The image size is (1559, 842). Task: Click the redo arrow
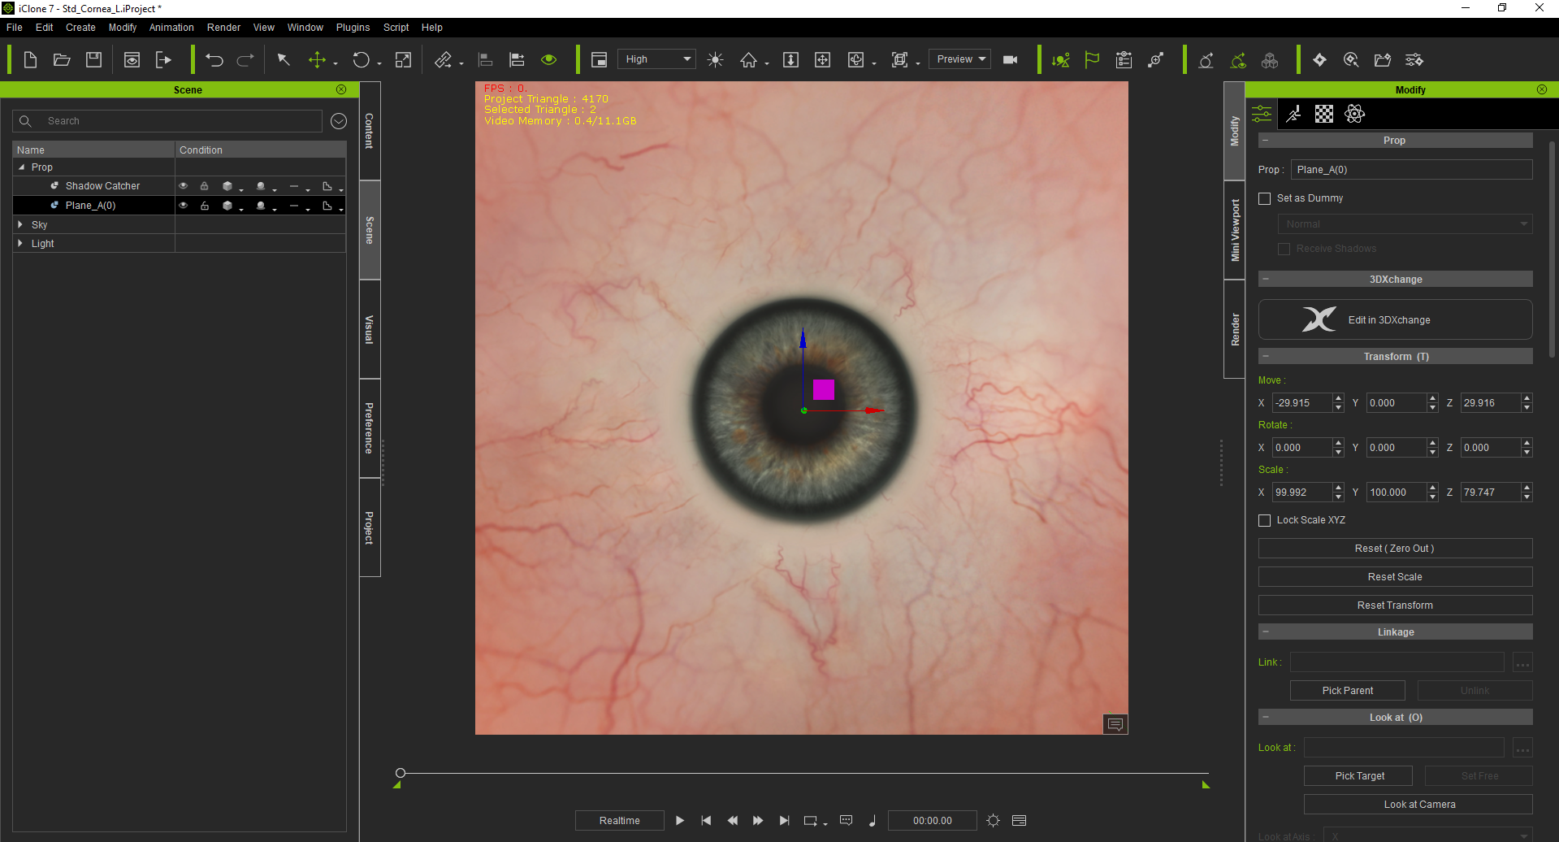[245, 59]
